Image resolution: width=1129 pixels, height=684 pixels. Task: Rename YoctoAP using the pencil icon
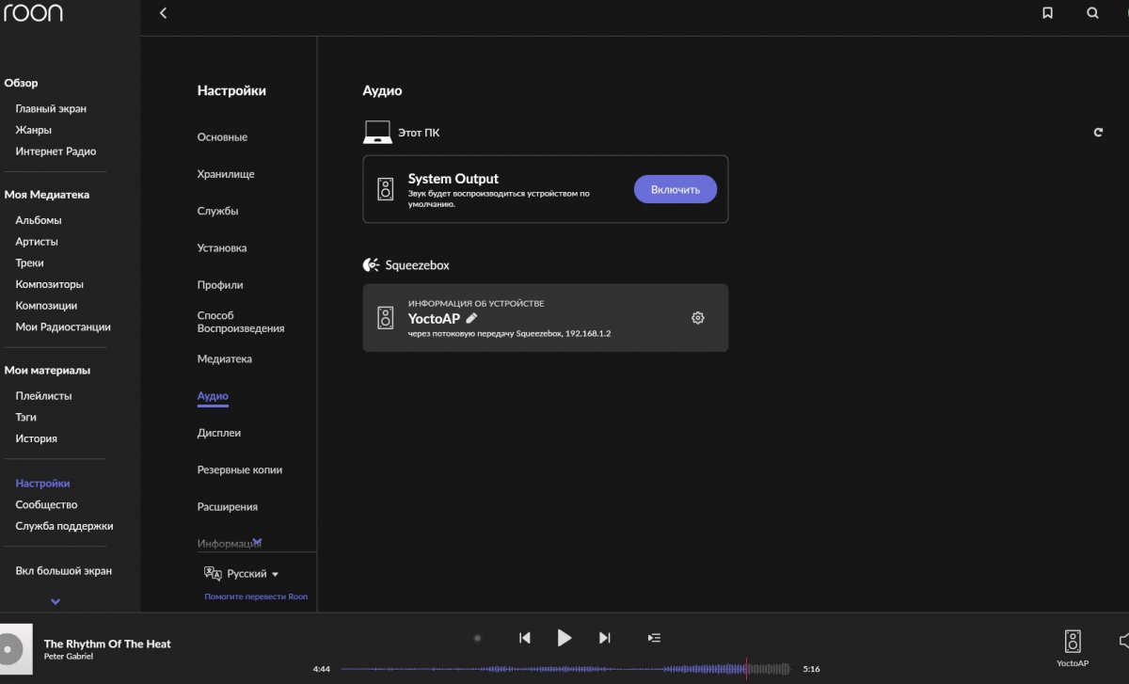coord(471,318)
